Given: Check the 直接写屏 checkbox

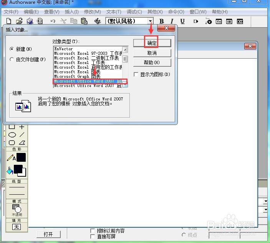Looking at the screenshot, I should click(x=93, y=236).
